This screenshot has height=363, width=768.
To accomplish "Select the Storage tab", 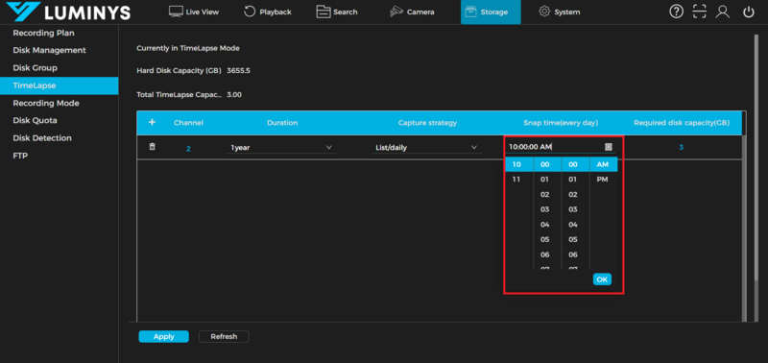I will [x=491, y=12].
